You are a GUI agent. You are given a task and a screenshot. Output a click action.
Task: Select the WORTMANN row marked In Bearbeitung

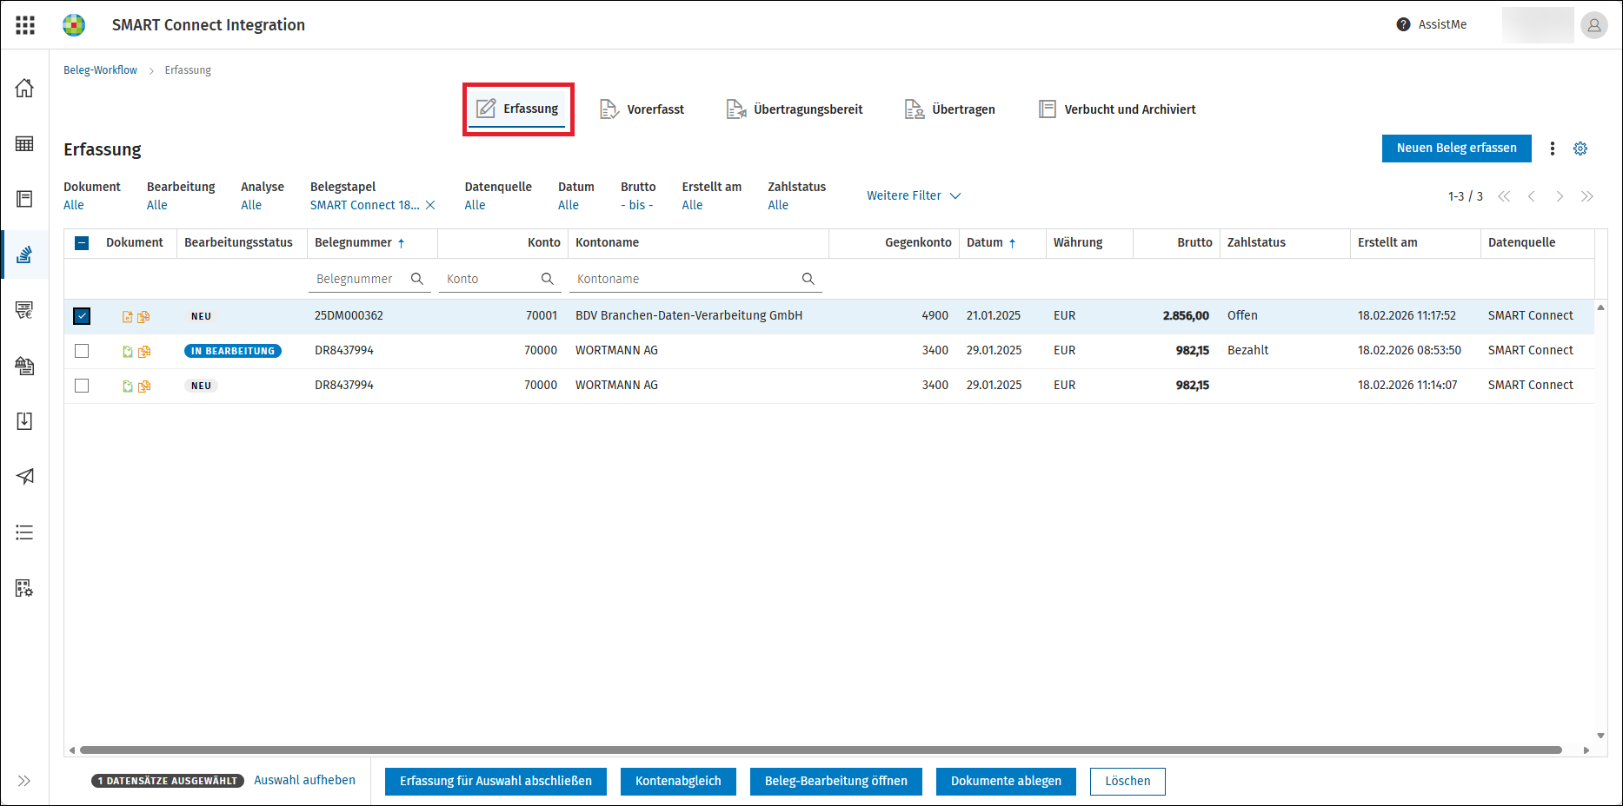[82, 351]
